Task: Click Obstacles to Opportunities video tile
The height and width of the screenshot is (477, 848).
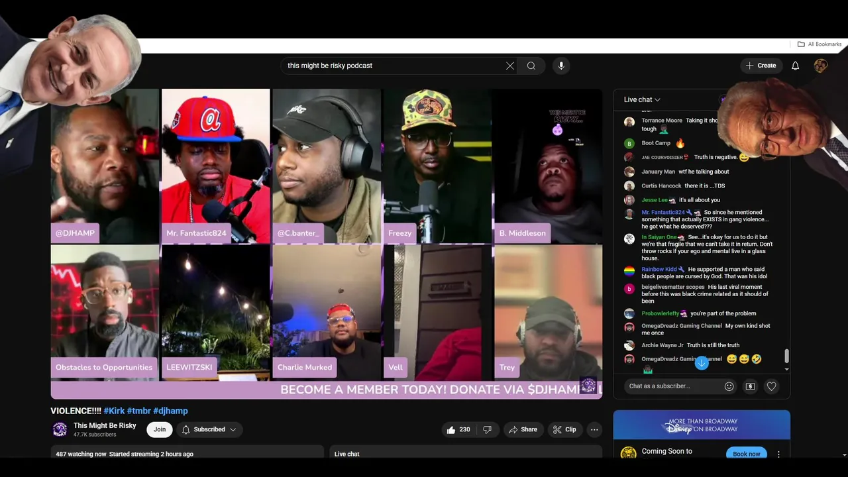Action: (x=105, y=313)
